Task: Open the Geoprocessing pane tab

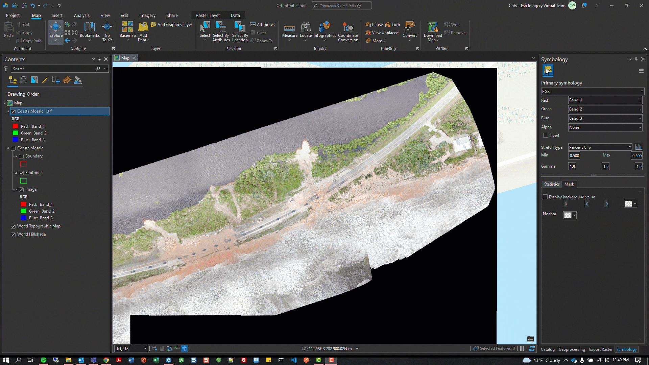Action: click(x=572, y=349)
